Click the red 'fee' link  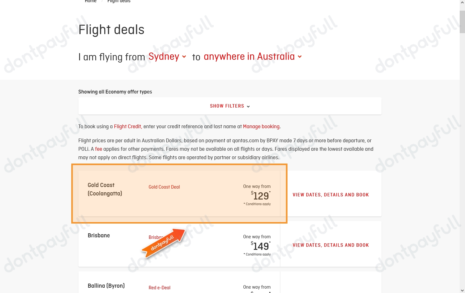(x=98, y=149)
